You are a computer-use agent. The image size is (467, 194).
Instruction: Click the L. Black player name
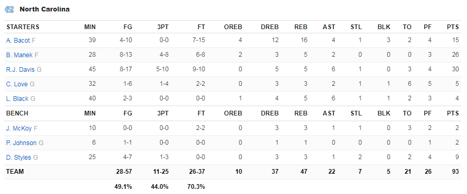[17, 99]
